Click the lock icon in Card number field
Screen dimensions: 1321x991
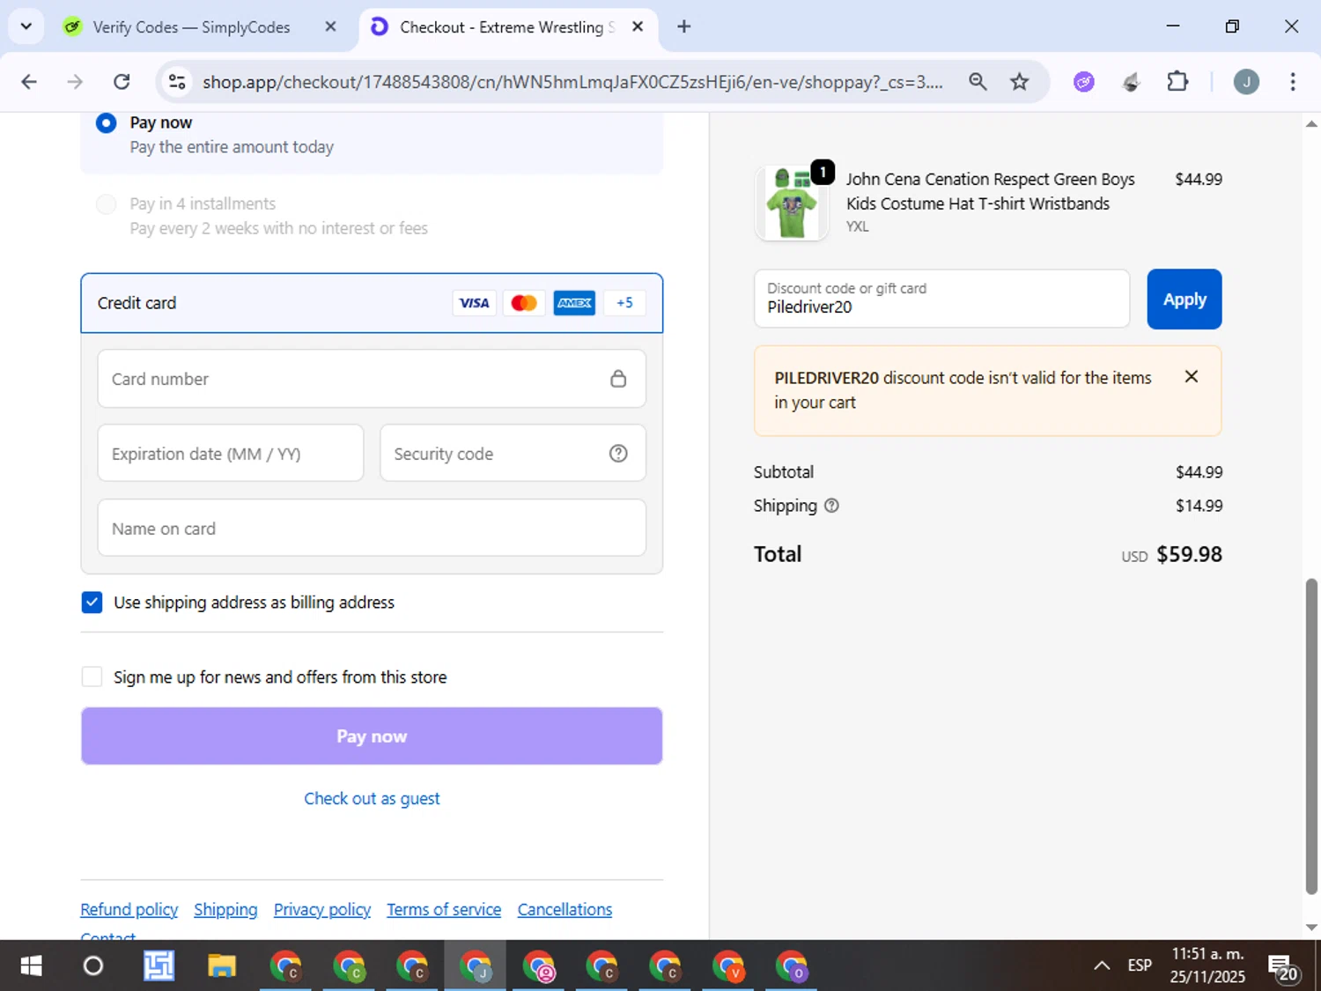point(618,379)
